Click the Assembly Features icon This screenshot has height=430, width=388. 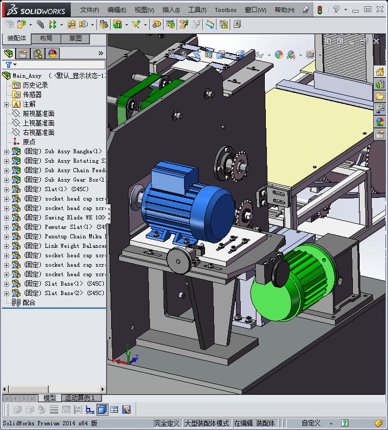click(x=117, y=24)
